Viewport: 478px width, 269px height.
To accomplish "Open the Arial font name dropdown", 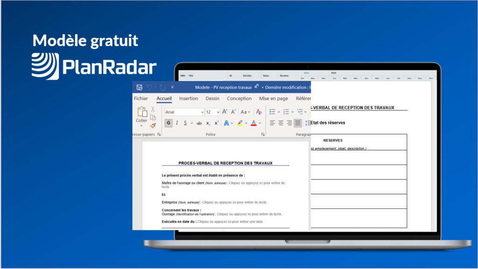I will 183,112.
